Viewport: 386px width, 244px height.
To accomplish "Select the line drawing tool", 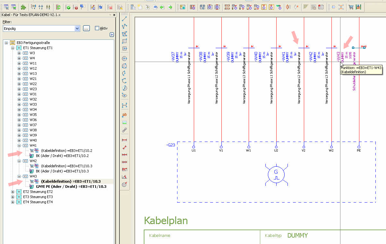I will coord(124,19).
